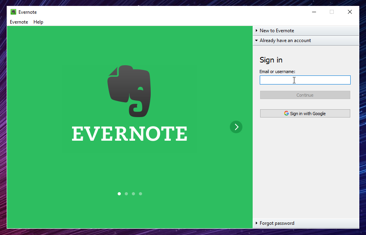The height and width of the screenshot is (235, 366).
Task: Click the Email or username label
Action: click(x=277, y=72)
